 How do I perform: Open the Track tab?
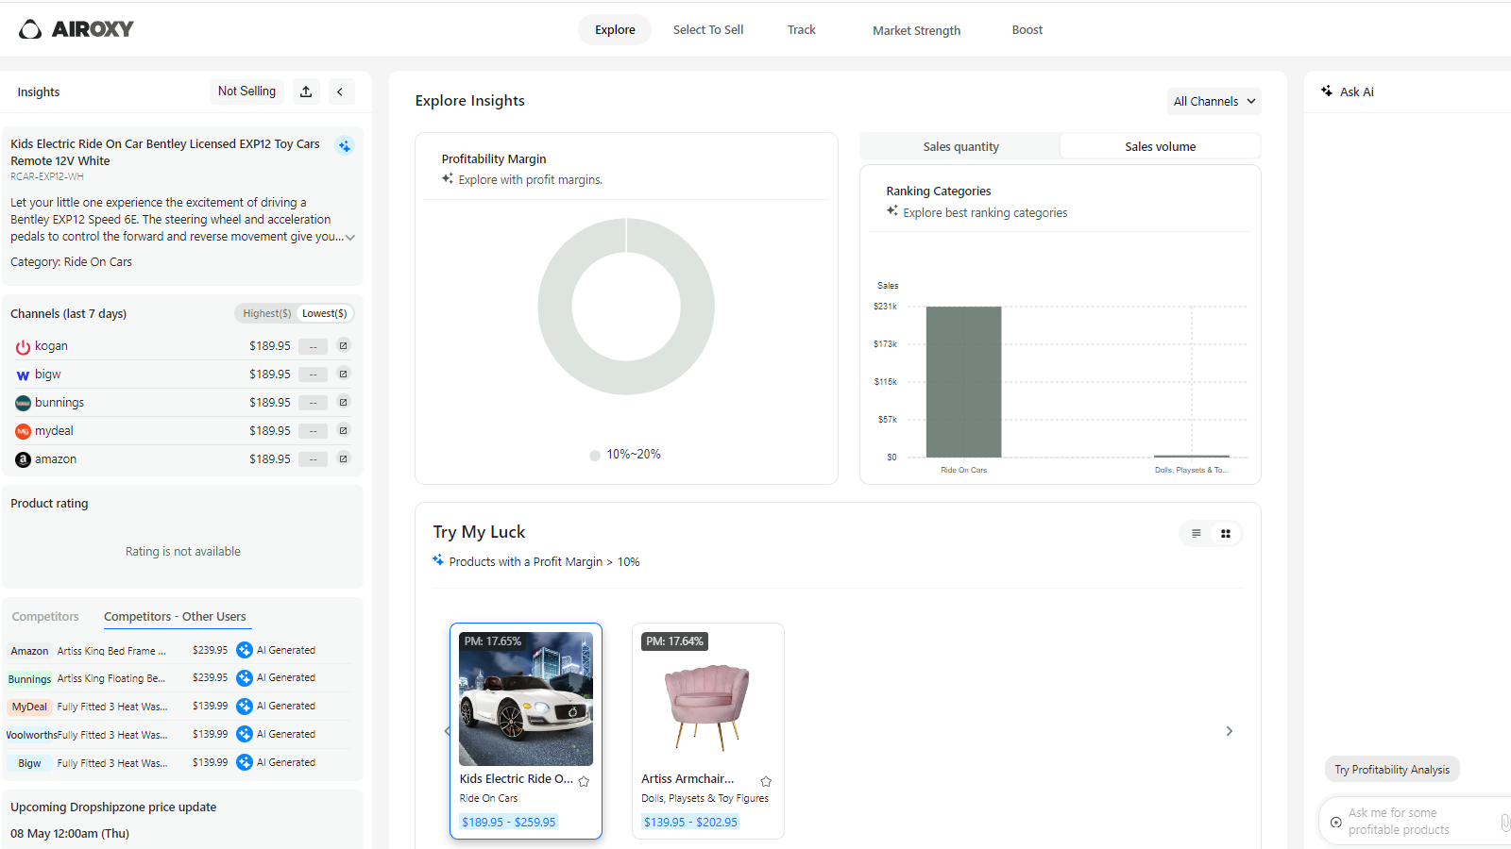pyautogui.click(x=802, y=30)
